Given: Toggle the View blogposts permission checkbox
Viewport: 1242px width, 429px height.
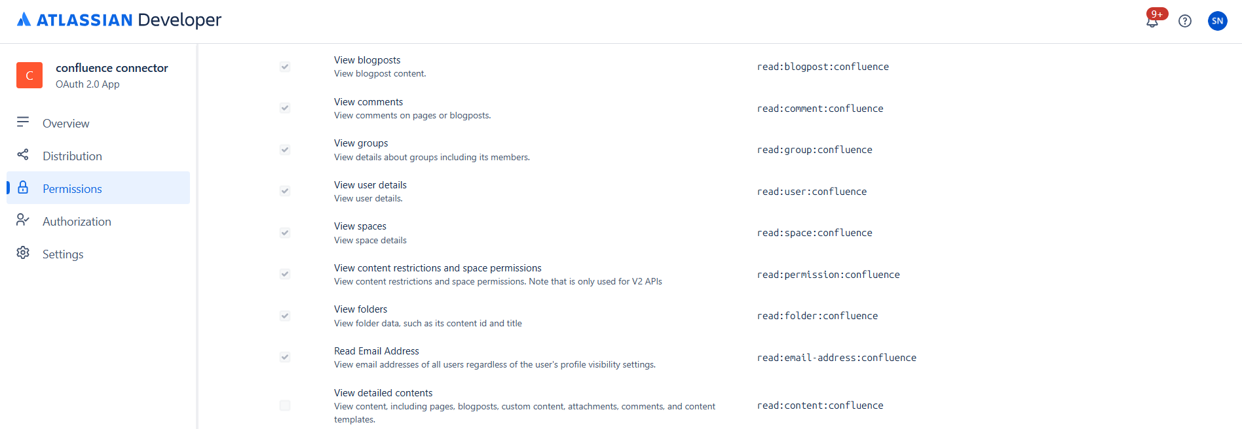Looking at the screenshot, I should 284,66.
